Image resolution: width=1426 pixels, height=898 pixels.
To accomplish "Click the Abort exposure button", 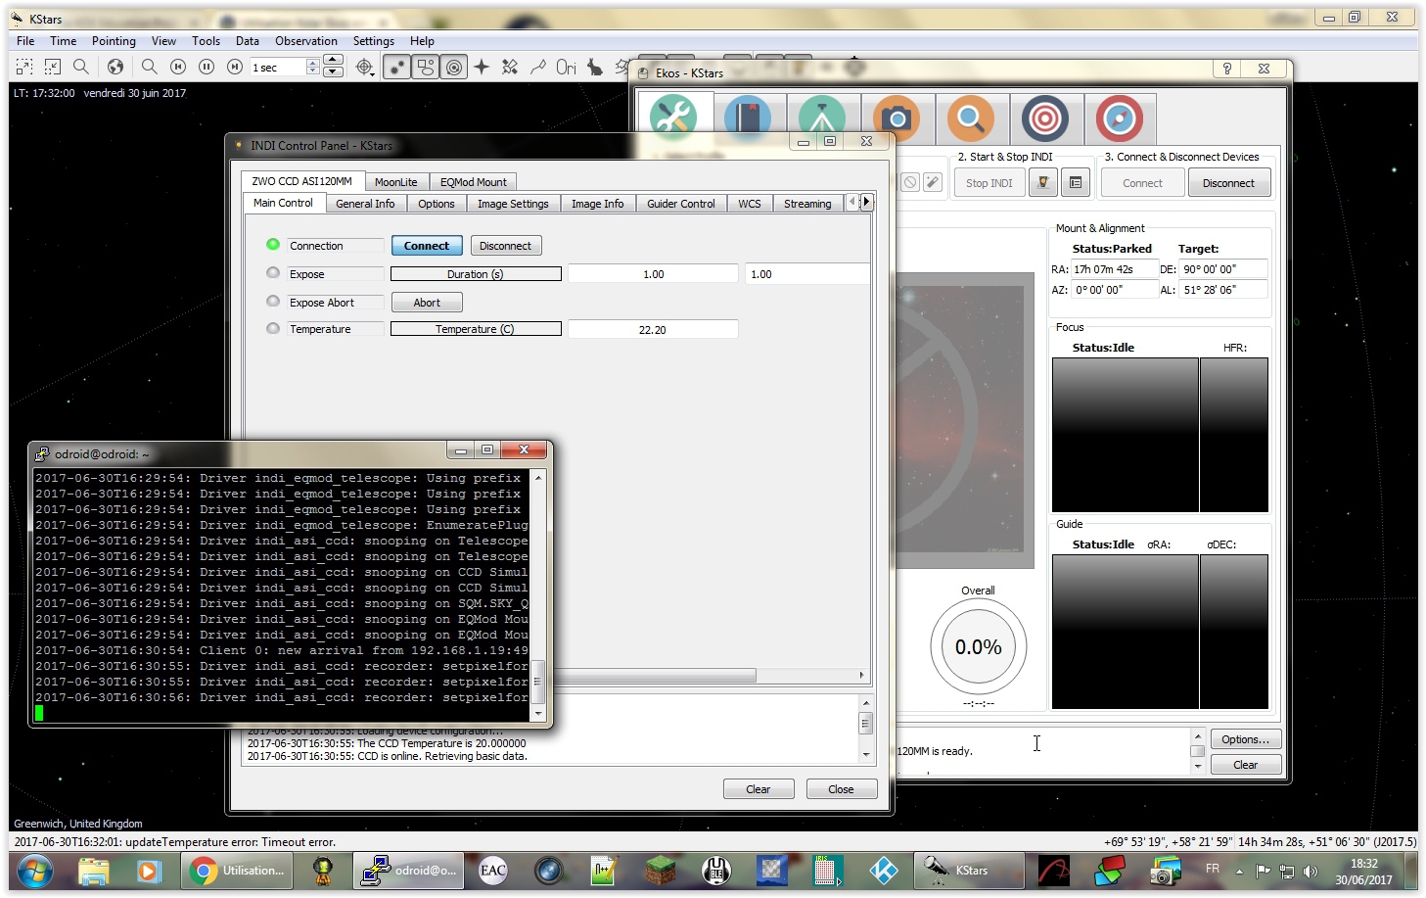I will pos(427,303).
